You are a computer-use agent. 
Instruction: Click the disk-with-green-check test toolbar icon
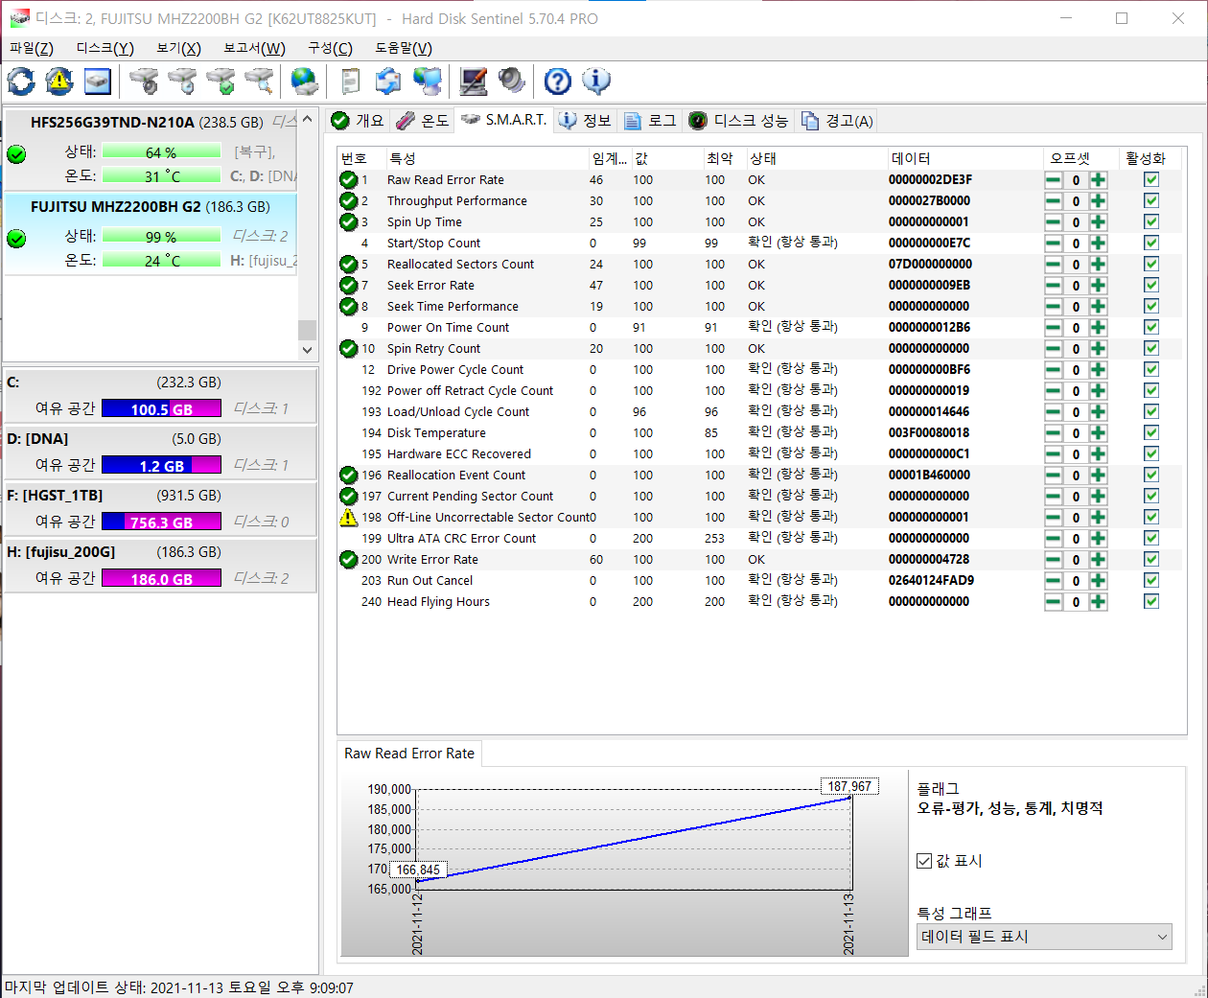coord(221,81)
